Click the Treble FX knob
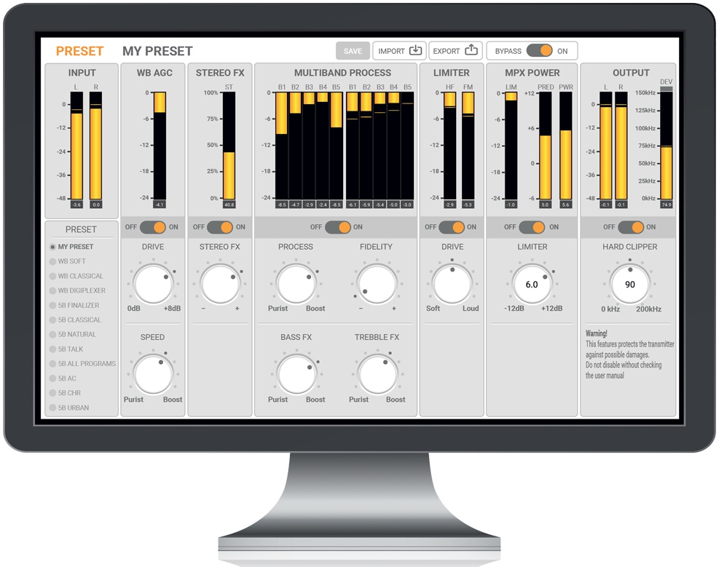The height and width of the screenshot is (567, 719). click(377, 374)
